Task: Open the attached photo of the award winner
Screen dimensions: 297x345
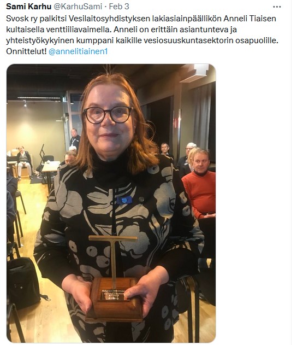Action: (x=111, y=203)
